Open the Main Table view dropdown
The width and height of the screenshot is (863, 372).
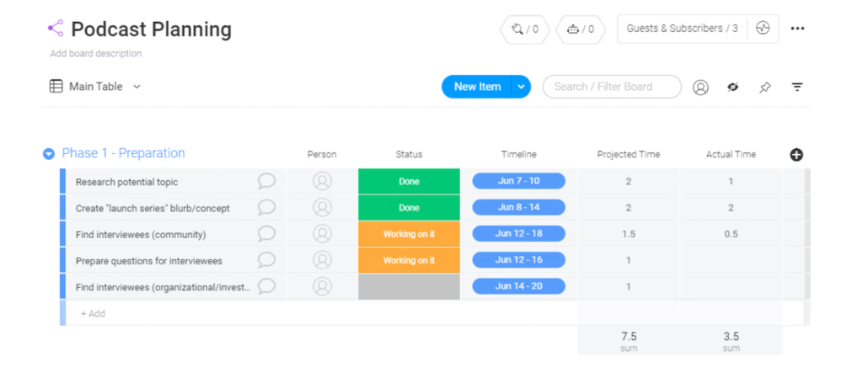[x=95, y=87]
